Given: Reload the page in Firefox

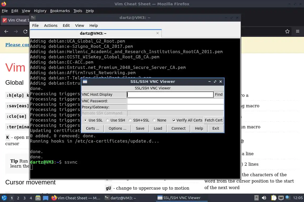Looking at the screenshot, I should click(25, 31).
